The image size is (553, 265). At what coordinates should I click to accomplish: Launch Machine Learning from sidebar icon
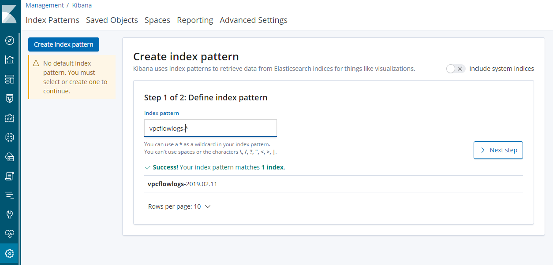click(x=10, y=137)
